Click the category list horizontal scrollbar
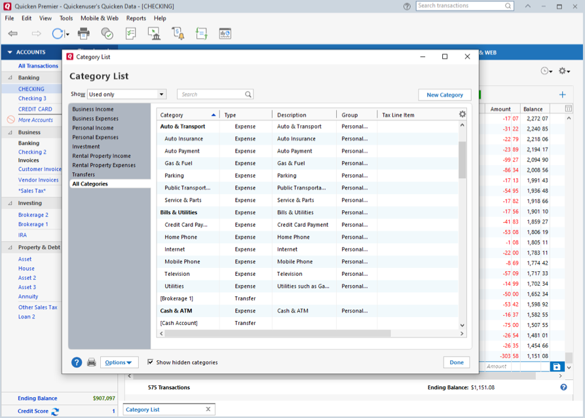The image size is (585, 418). 278,333
